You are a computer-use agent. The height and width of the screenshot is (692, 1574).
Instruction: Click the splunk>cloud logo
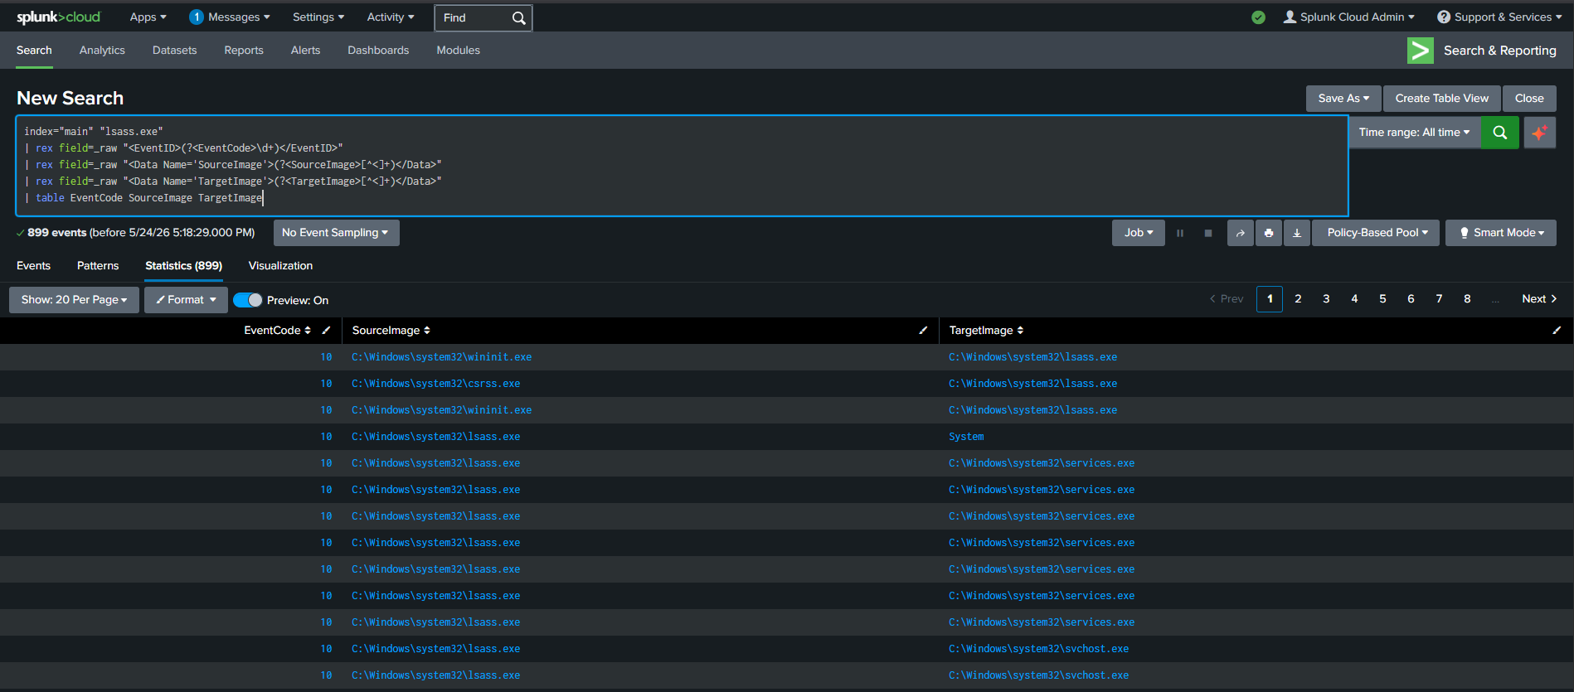[58, 17]
